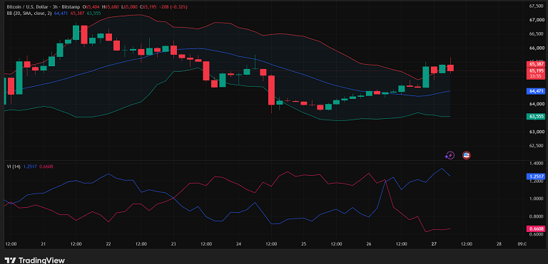Screen dimensions: 548x264
Task: Open the US flag economic event icon
Action: (x=466, y=155)
